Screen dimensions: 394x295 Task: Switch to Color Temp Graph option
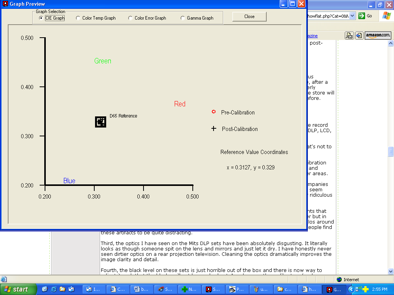tap(78, 18)
